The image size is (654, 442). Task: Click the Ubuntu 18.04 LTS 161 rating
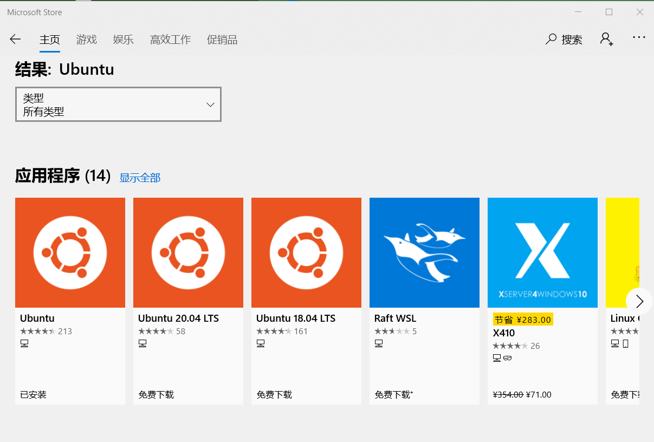click(x=282, y=331)
